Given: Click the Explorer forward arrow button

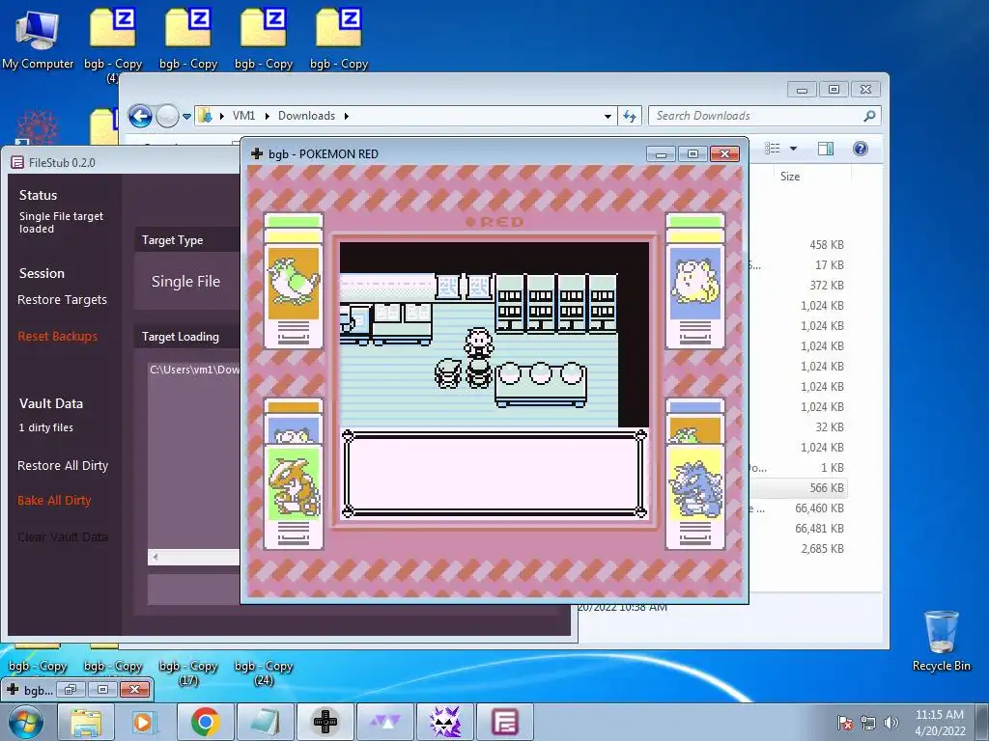Looking at the screenshot, I should pos(167,116).
